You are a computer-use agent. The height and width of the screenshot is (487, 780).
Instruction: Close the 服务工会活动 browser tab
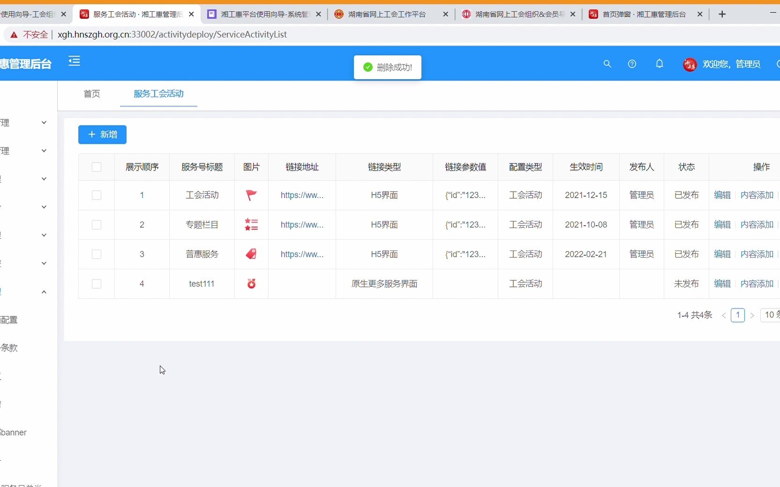click(191, 15)
